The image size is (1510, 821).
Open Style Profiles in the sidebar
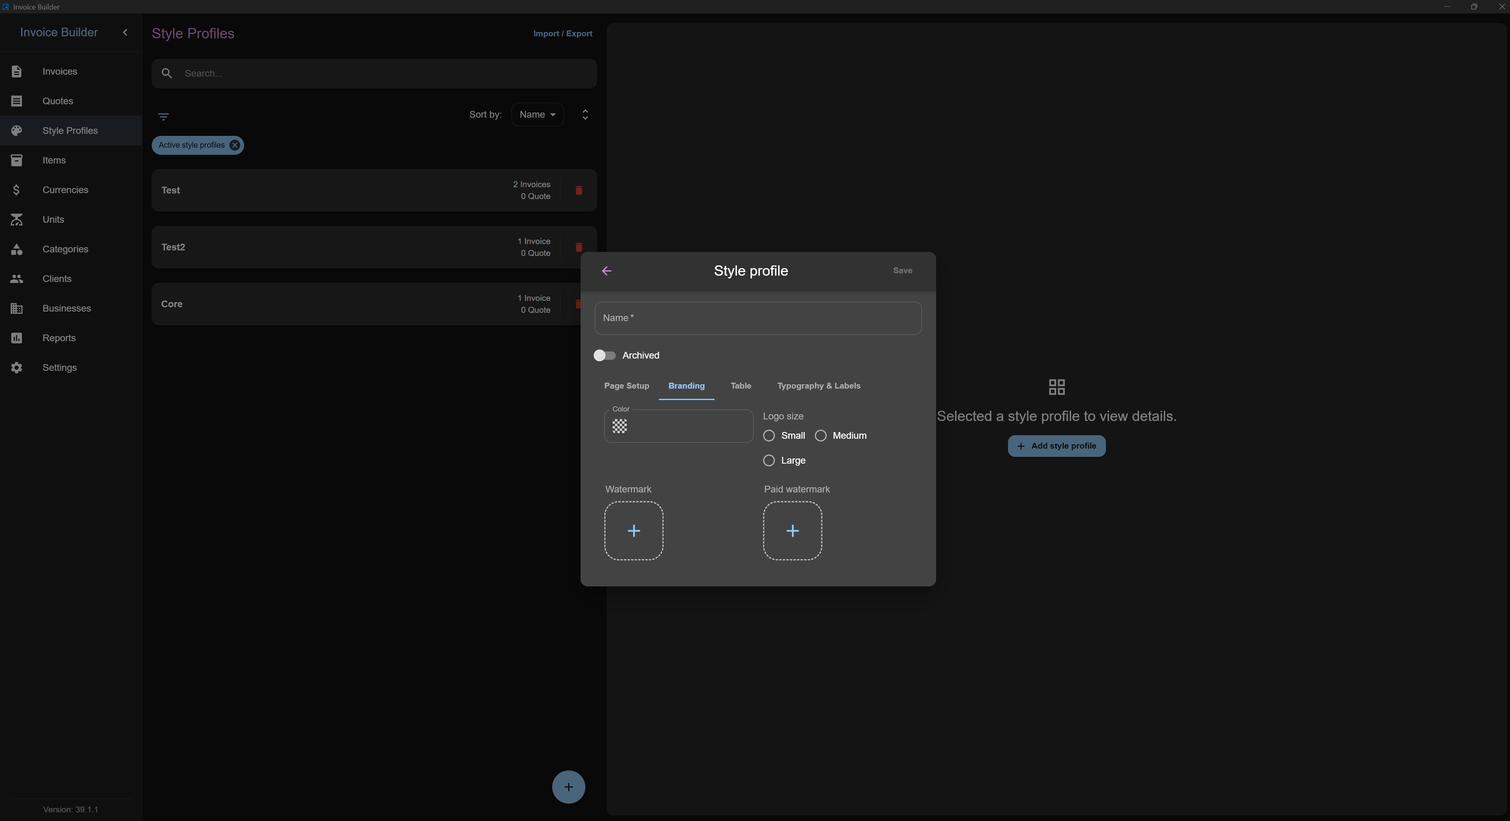click(x=70, y=131)
